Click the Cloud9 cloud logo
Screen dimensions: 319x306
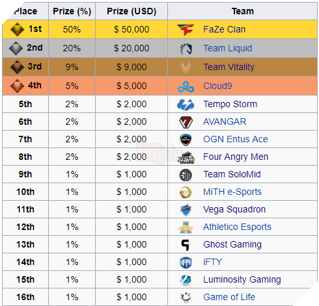(186, 86)
